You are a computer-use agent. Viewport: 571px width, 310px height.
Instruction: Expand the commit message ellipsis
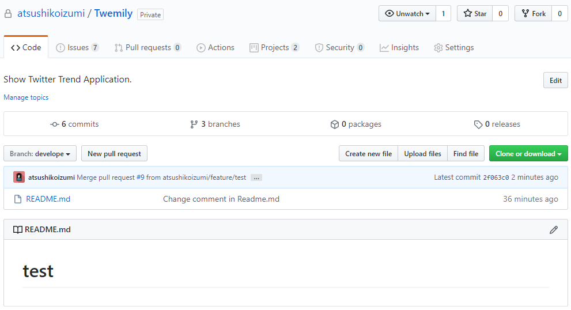click(256, 178)
